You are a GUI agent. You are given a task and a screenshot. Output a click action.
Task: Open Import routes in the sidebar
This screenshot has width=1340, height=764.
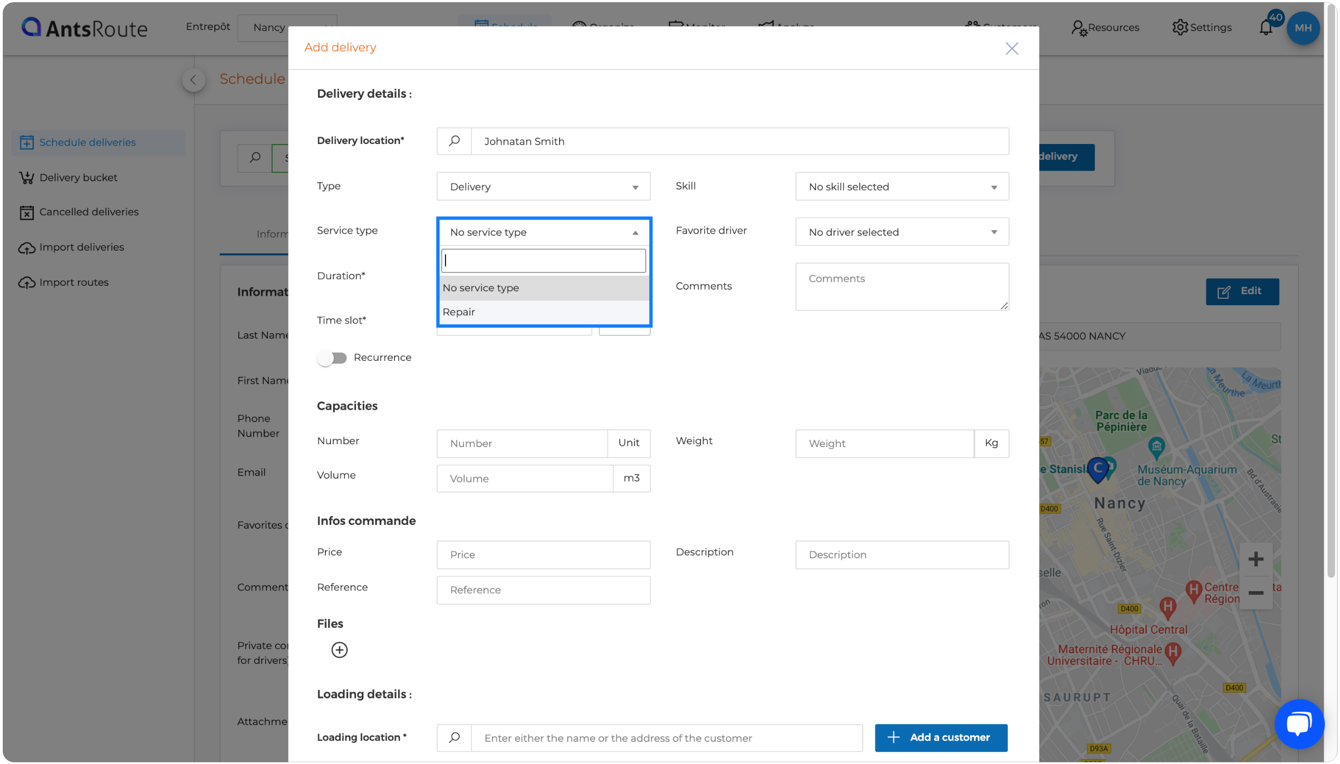[63, 282]
